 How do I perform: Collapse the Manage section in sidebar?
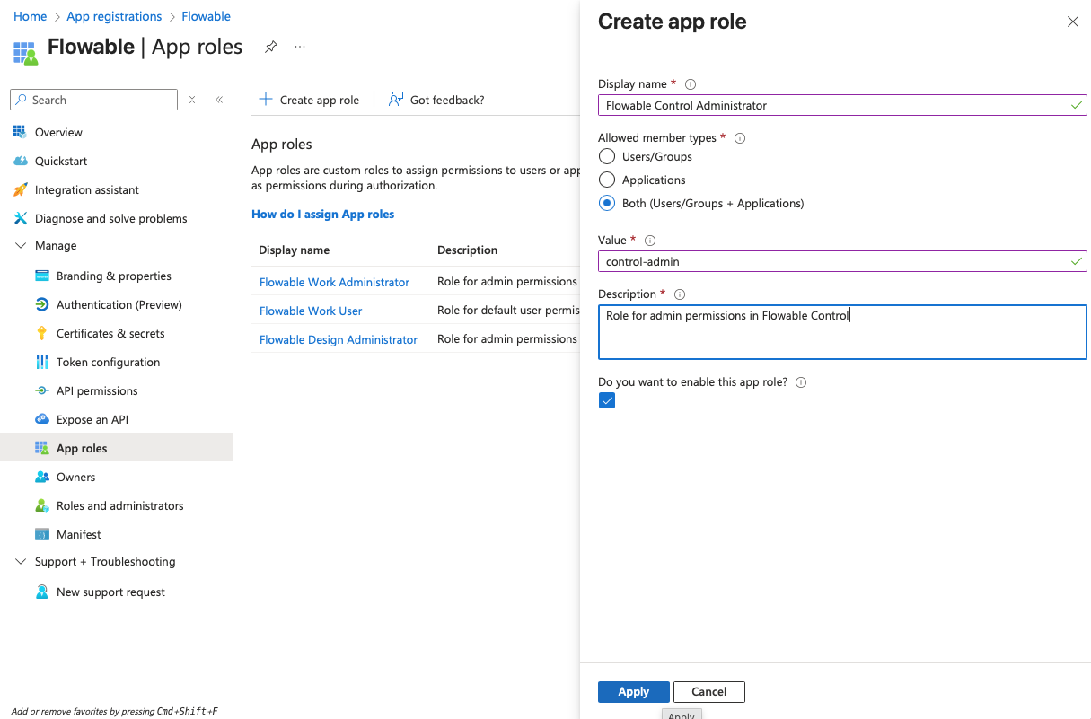21,246
